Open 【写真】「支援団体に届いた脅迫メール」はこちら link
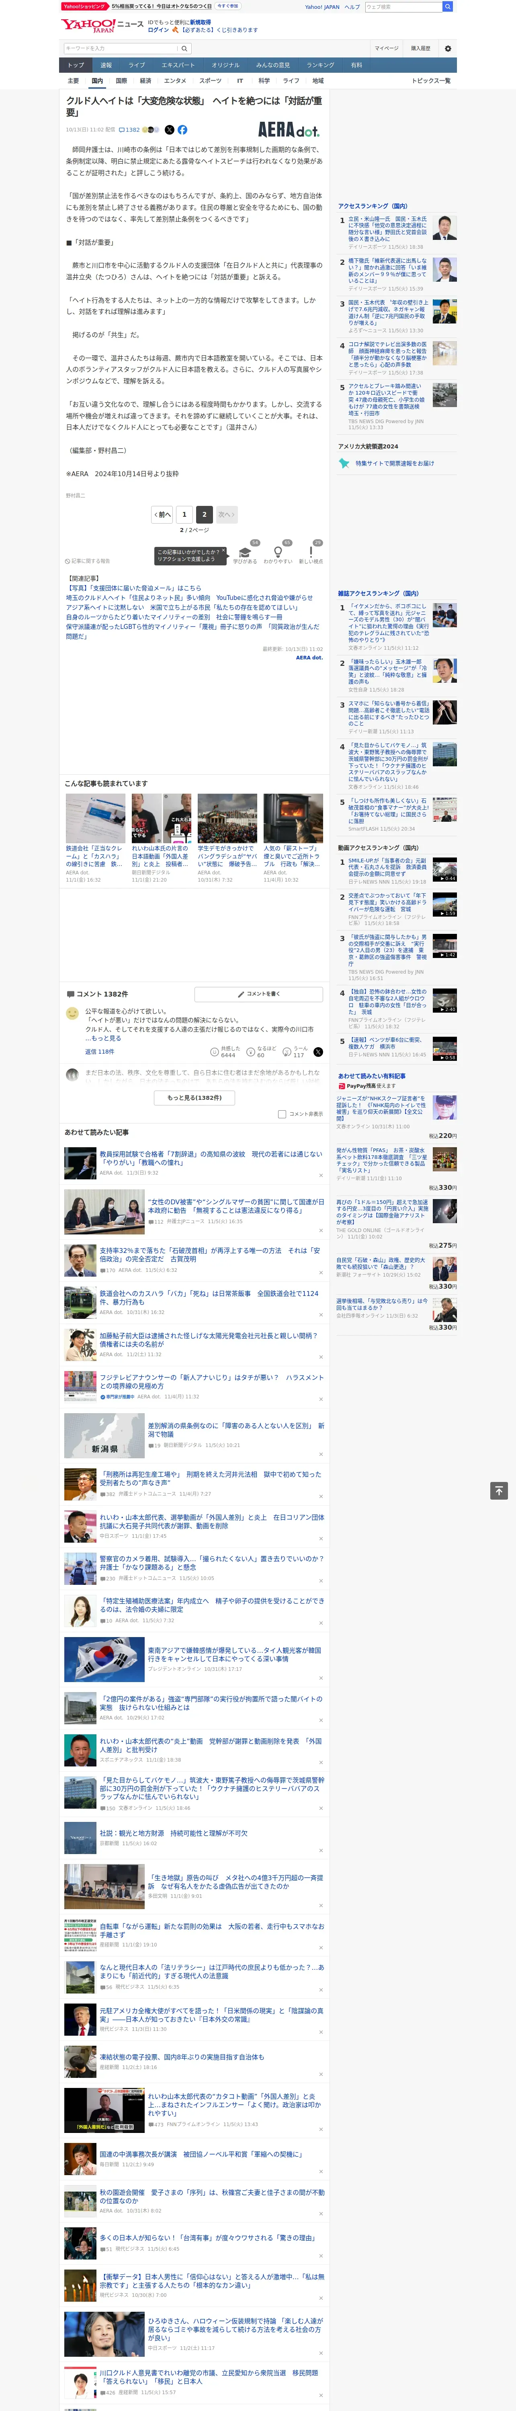Screen dimensions: 516x2411 coord(134,589)
